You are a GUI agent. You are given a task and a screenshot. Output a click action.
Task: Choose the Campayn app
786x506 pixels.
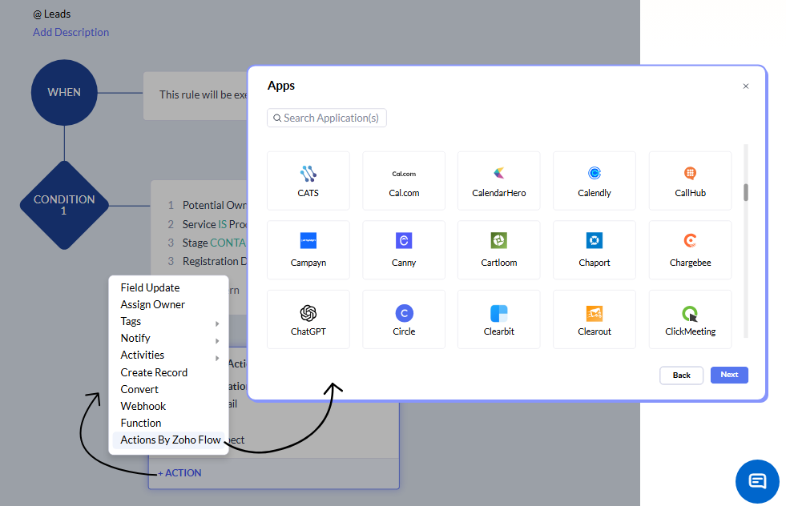coord(308,250)
